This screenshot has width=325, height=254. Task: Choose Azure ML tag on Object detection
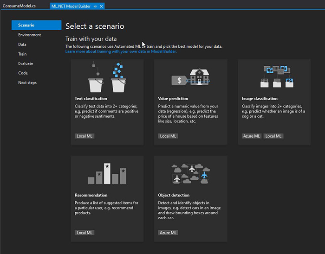[x=168, y=233]
